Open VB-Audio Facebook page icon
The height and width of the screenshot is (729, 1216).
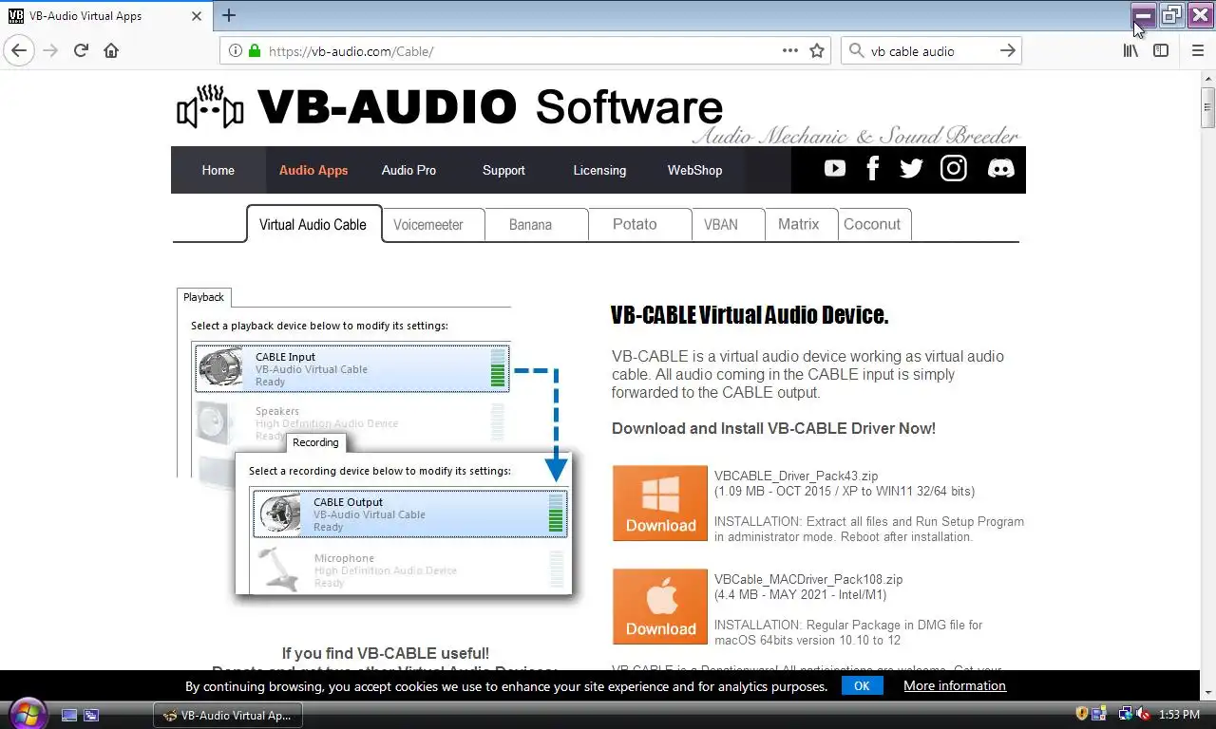[873, 169]
